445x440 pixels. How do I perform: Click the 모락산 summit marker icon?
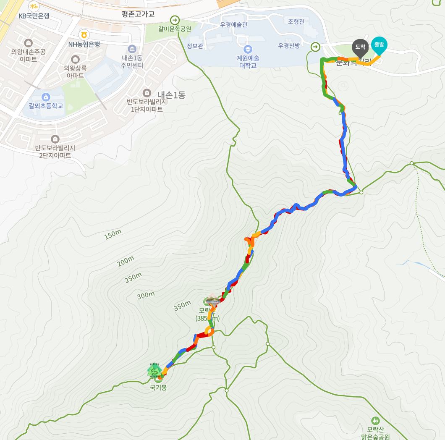[x=213, y=301]
